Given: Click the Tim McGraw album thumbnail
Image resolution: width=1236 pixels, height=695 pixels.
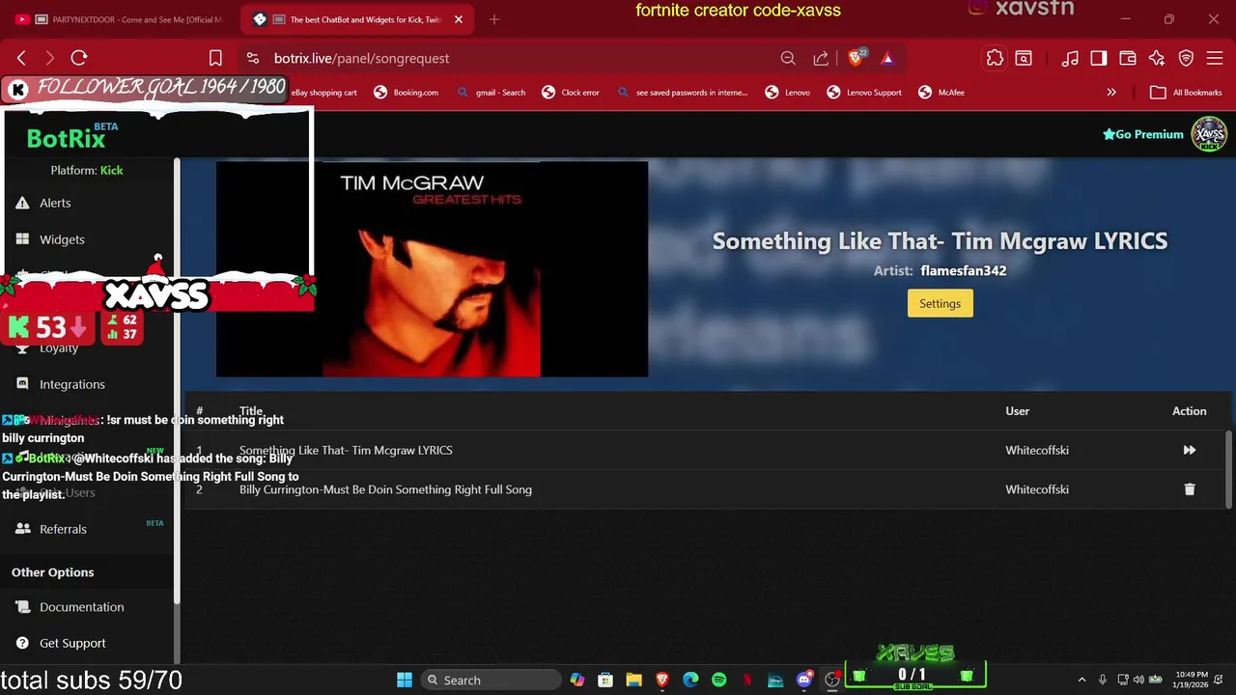Looking at the screenshot, I should pos(432,269).
